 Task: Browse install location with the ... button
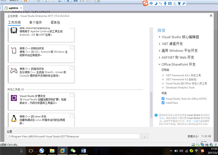pyautogui.click(x=145, y=136)
